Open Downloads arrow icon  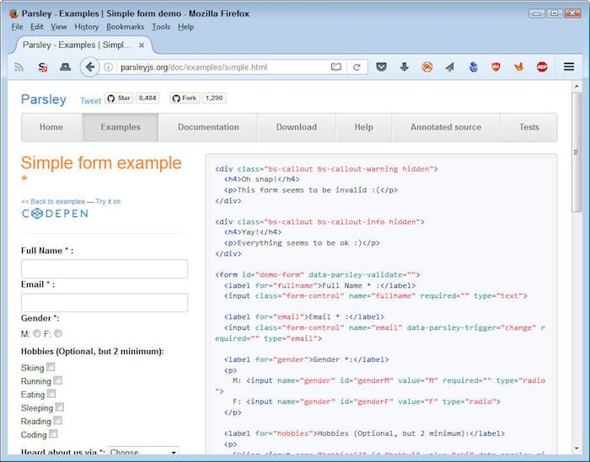click(404, 67)
